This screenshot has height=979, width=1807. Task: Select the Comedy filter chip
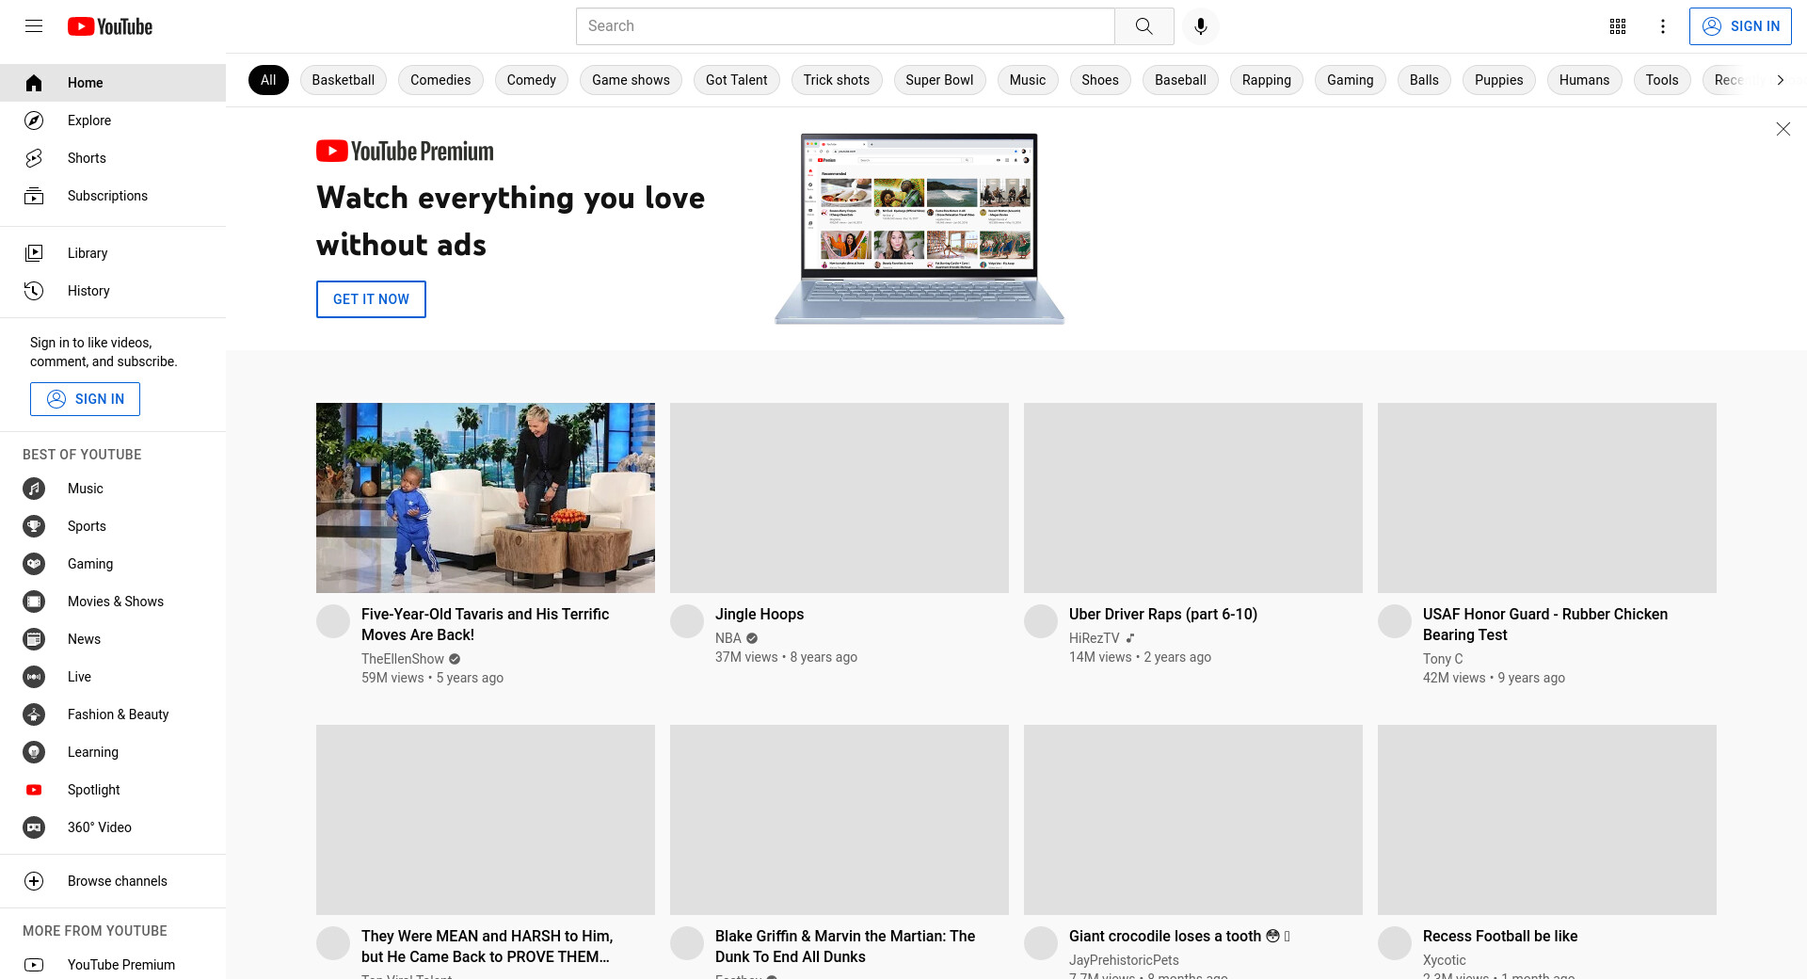(532, 80)
